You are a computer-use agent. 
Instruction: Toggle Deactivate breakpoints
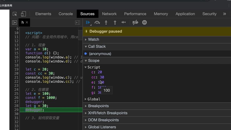click(135, 22)
